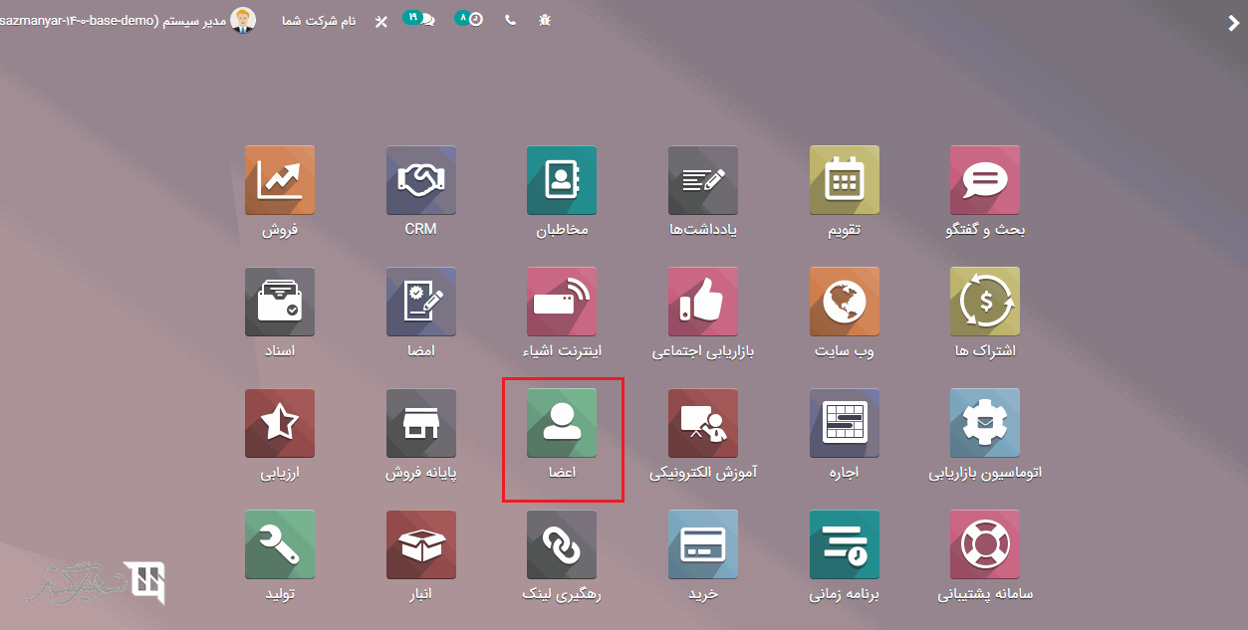Launch the Inventory (انبار) app

coord(421,545)
